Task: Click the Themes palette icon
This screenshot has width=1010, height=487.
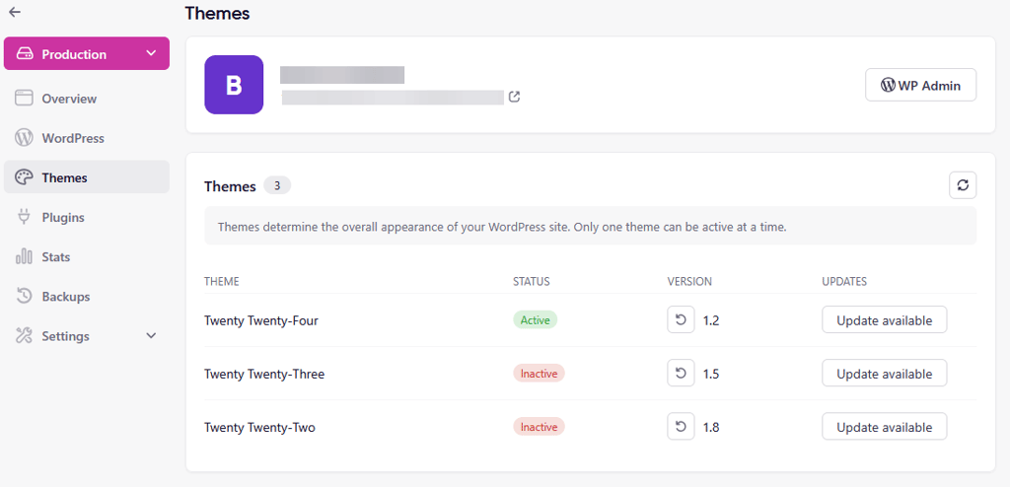Action: point(24,177)
